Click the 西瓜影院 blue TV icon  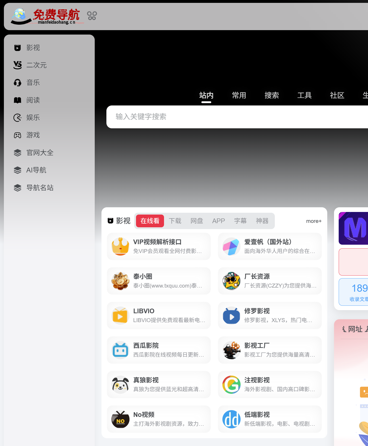(x=120, y=350)
